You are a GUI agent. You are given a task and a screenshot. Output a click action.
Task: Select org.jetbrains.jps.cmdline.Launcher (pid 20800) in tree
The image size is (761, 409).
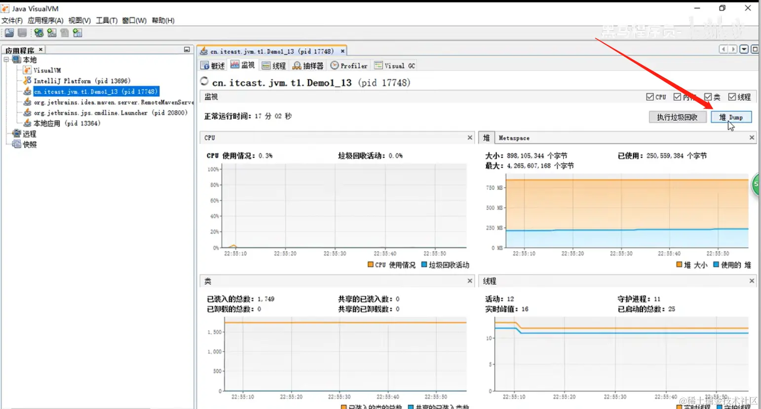coord(111,113)
